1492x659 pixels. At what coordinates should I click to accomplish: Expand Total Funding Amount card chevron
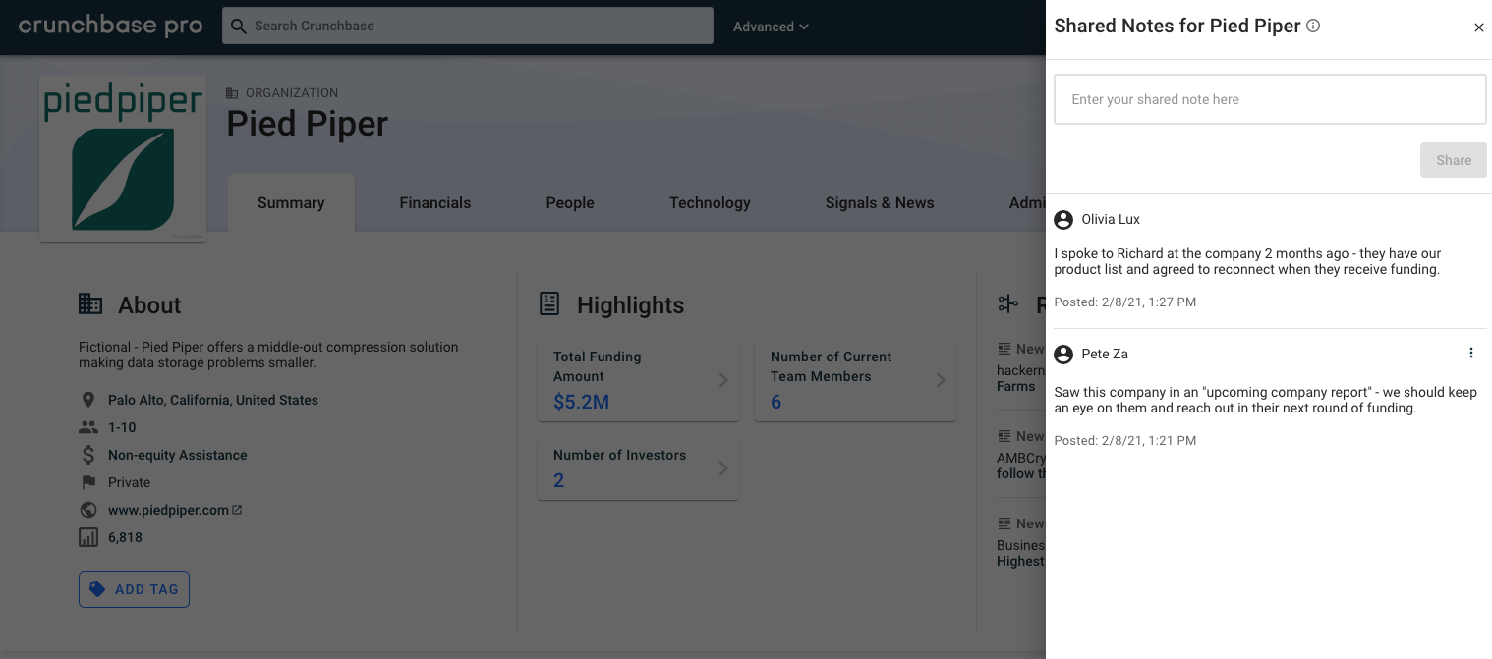pos(723,380)
